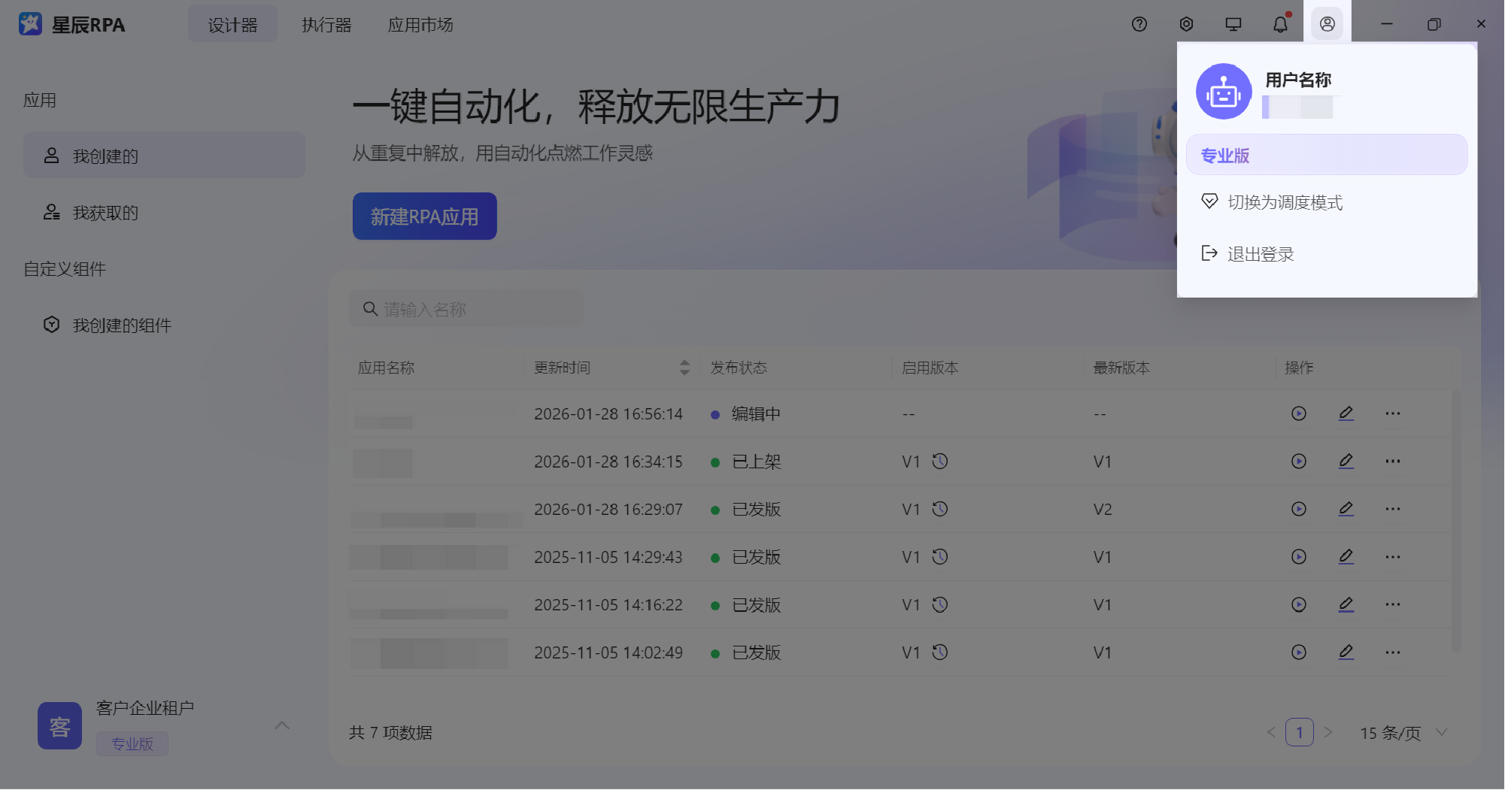Click the user account icon

pyautogui.click(x=1327, y=24)
